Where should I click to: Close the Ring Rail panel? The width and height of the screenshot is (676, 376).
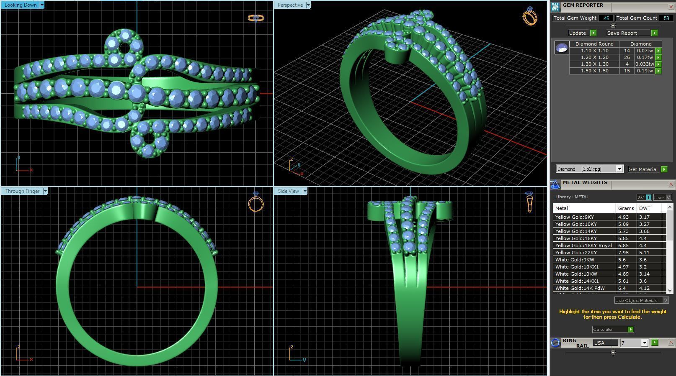click(671, 343)
